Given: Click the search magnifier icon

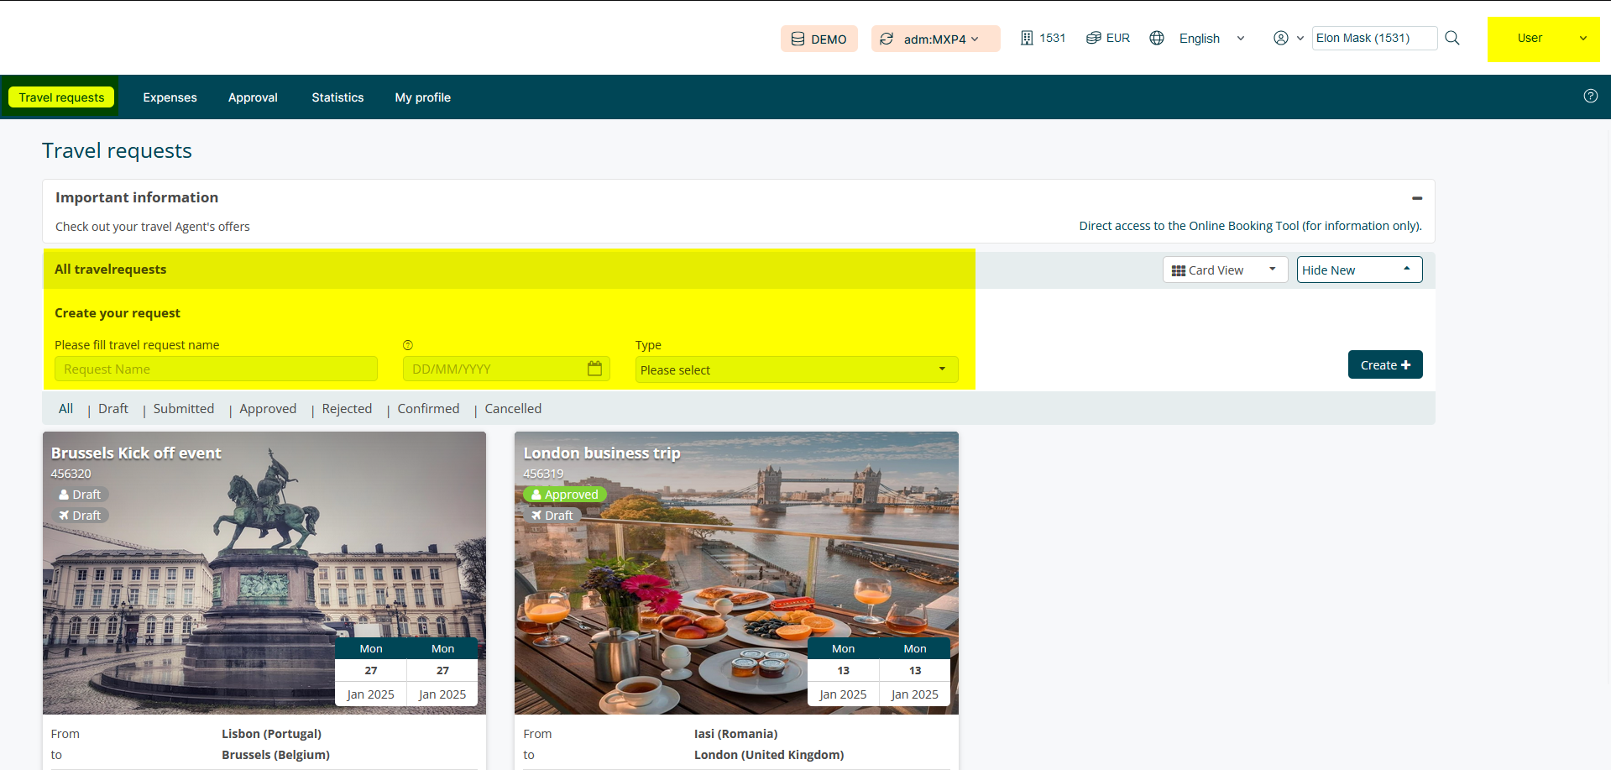Looking at the screenshot, I should click(x=1451, y=38).
